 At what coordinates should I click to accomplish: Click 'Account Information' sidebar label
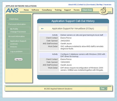pyautogui.click(x=16, y=36)
